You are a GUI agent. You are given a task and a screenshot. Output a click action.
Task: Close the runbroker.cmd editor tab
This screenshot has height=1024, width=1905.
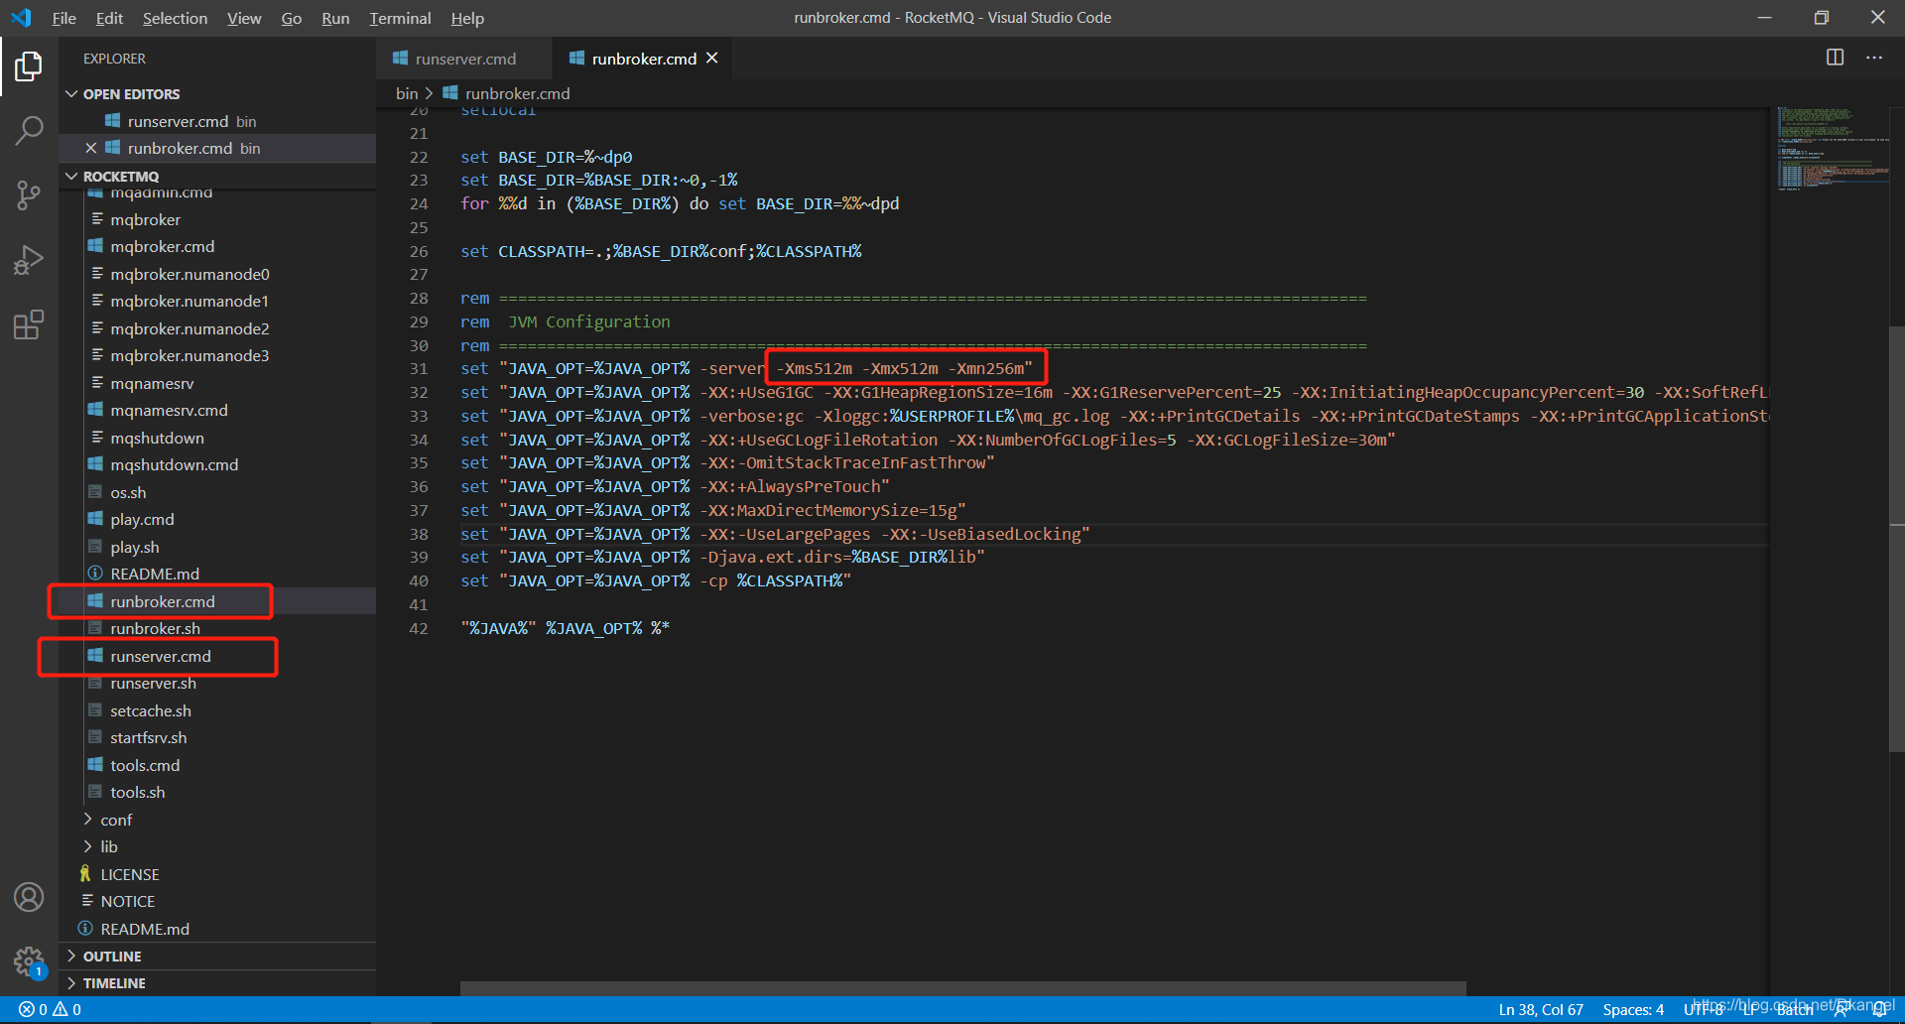tap(712, 59)
